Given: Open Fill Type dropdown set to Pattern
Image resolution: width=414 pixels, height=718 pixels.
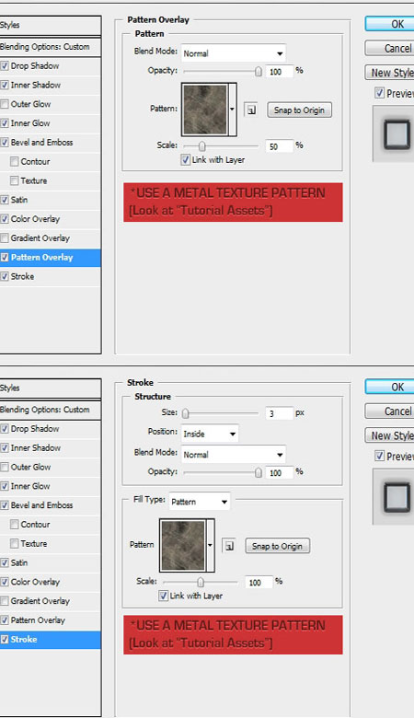Looking at the screenshot, I should [x=199, y=502].
